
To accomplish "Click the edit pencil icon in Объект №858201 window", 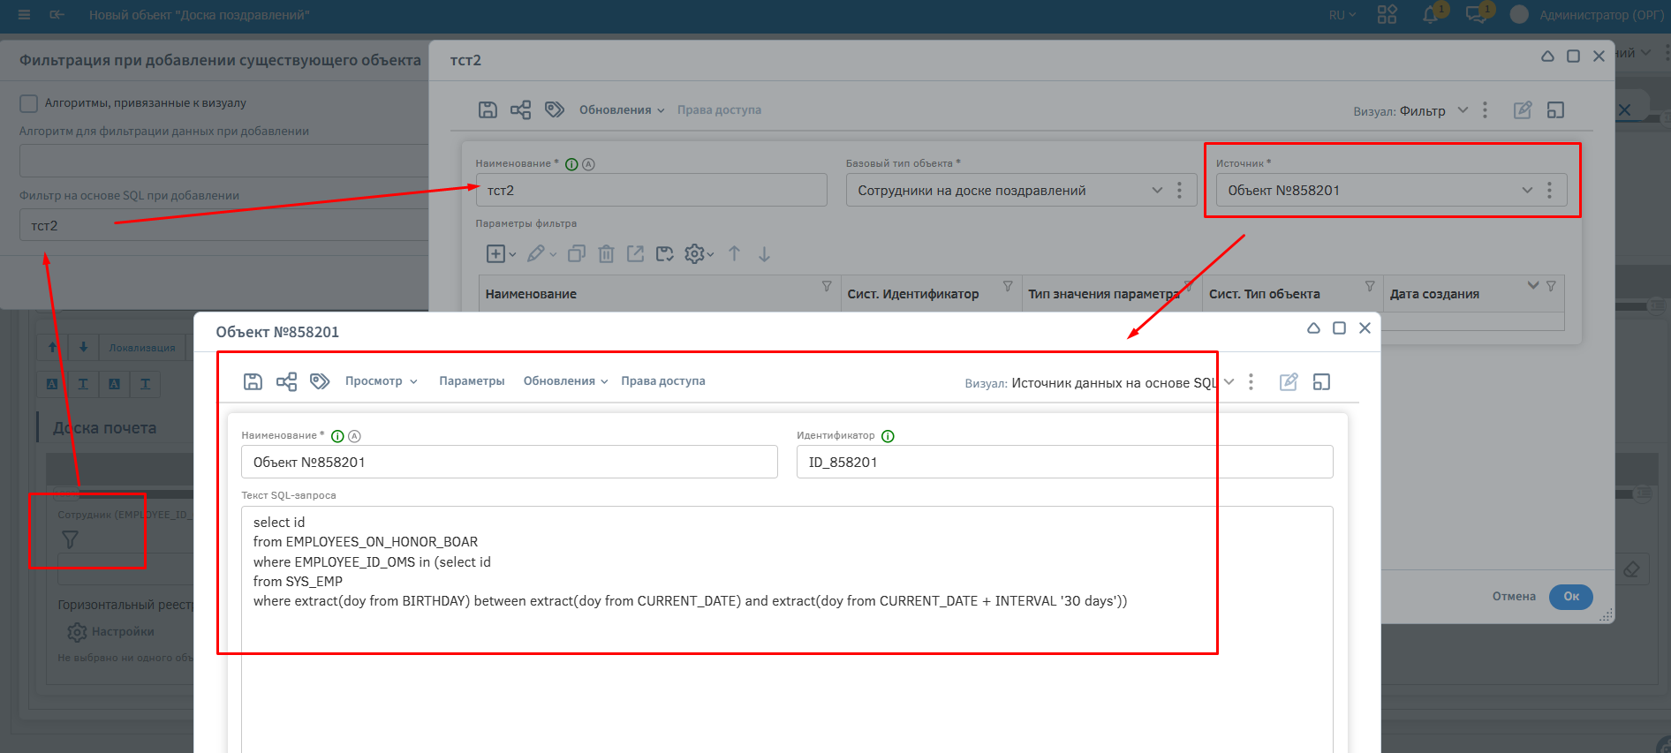I will pos(1289,382).
